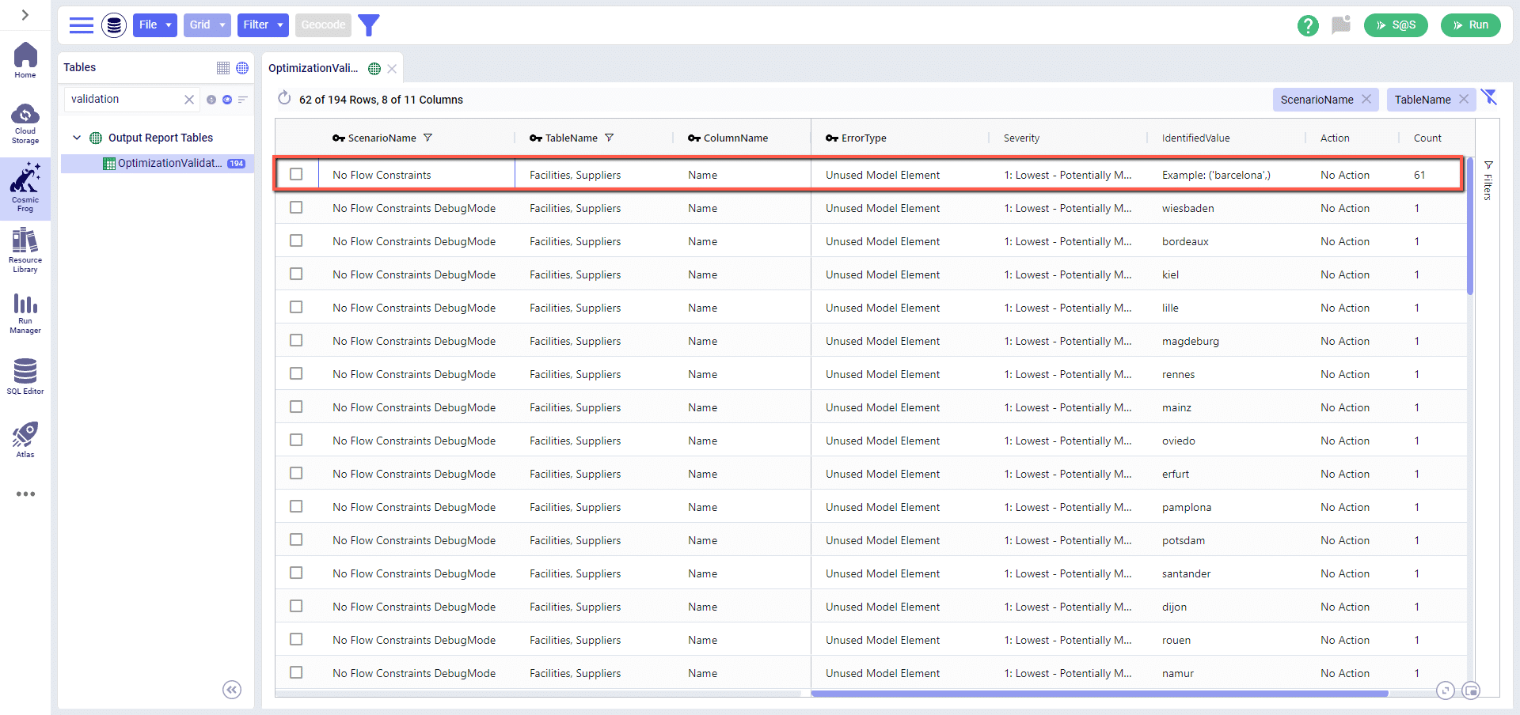The height and width of the screenshot is (715, 1520).
Task: Select the OptimizationVali... tab
Action: point(313,68)
